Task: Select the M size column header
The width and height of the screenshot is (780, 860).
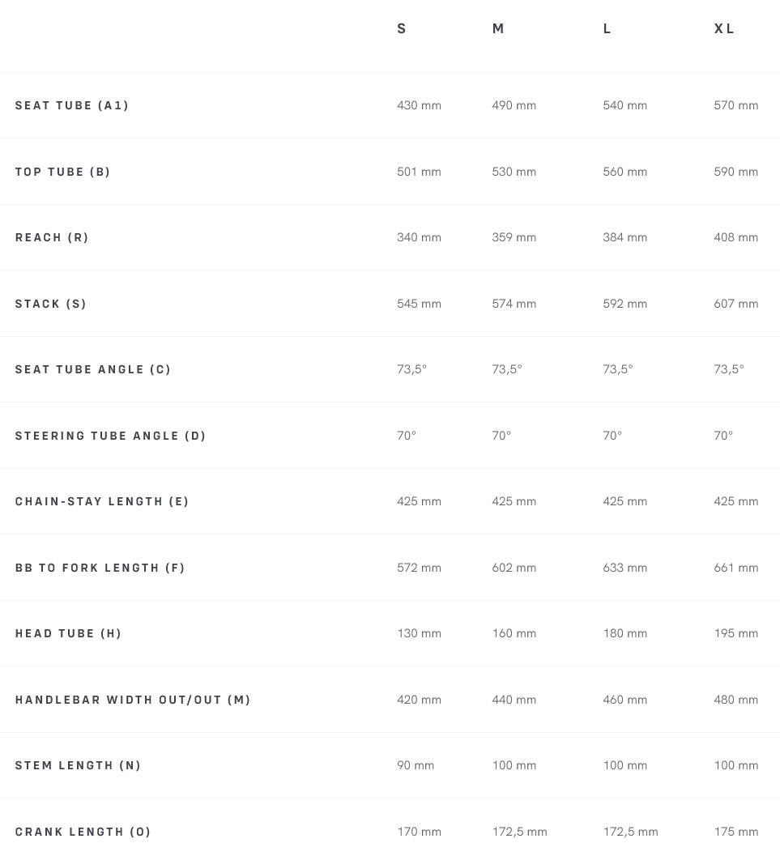Action: pos(498,29)
